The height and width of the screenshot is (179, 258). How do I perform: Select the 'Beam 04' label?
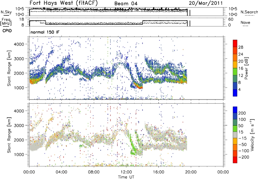click(126, 4)
